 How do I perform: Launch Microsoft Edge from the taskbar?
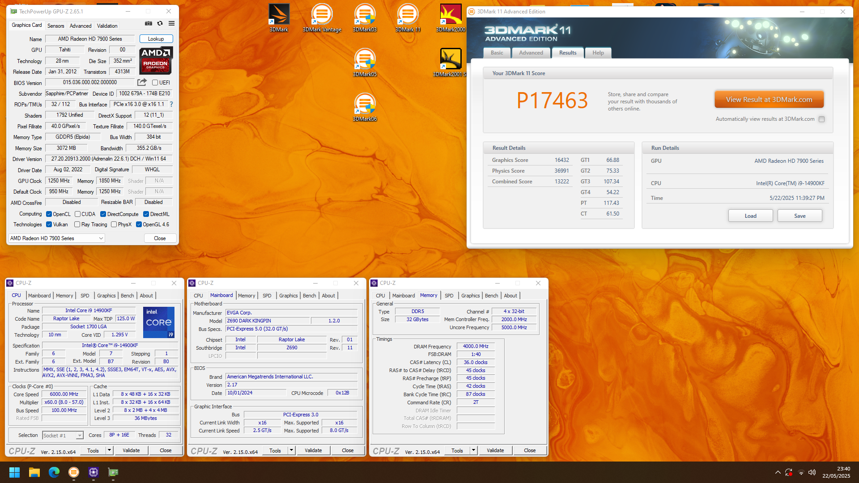pos(54,472)
